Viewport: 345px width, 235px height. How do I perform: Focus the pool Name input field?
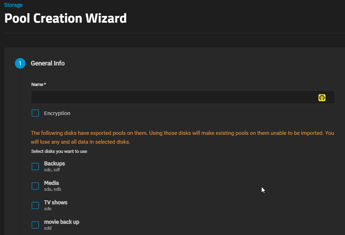pos(174,97)
